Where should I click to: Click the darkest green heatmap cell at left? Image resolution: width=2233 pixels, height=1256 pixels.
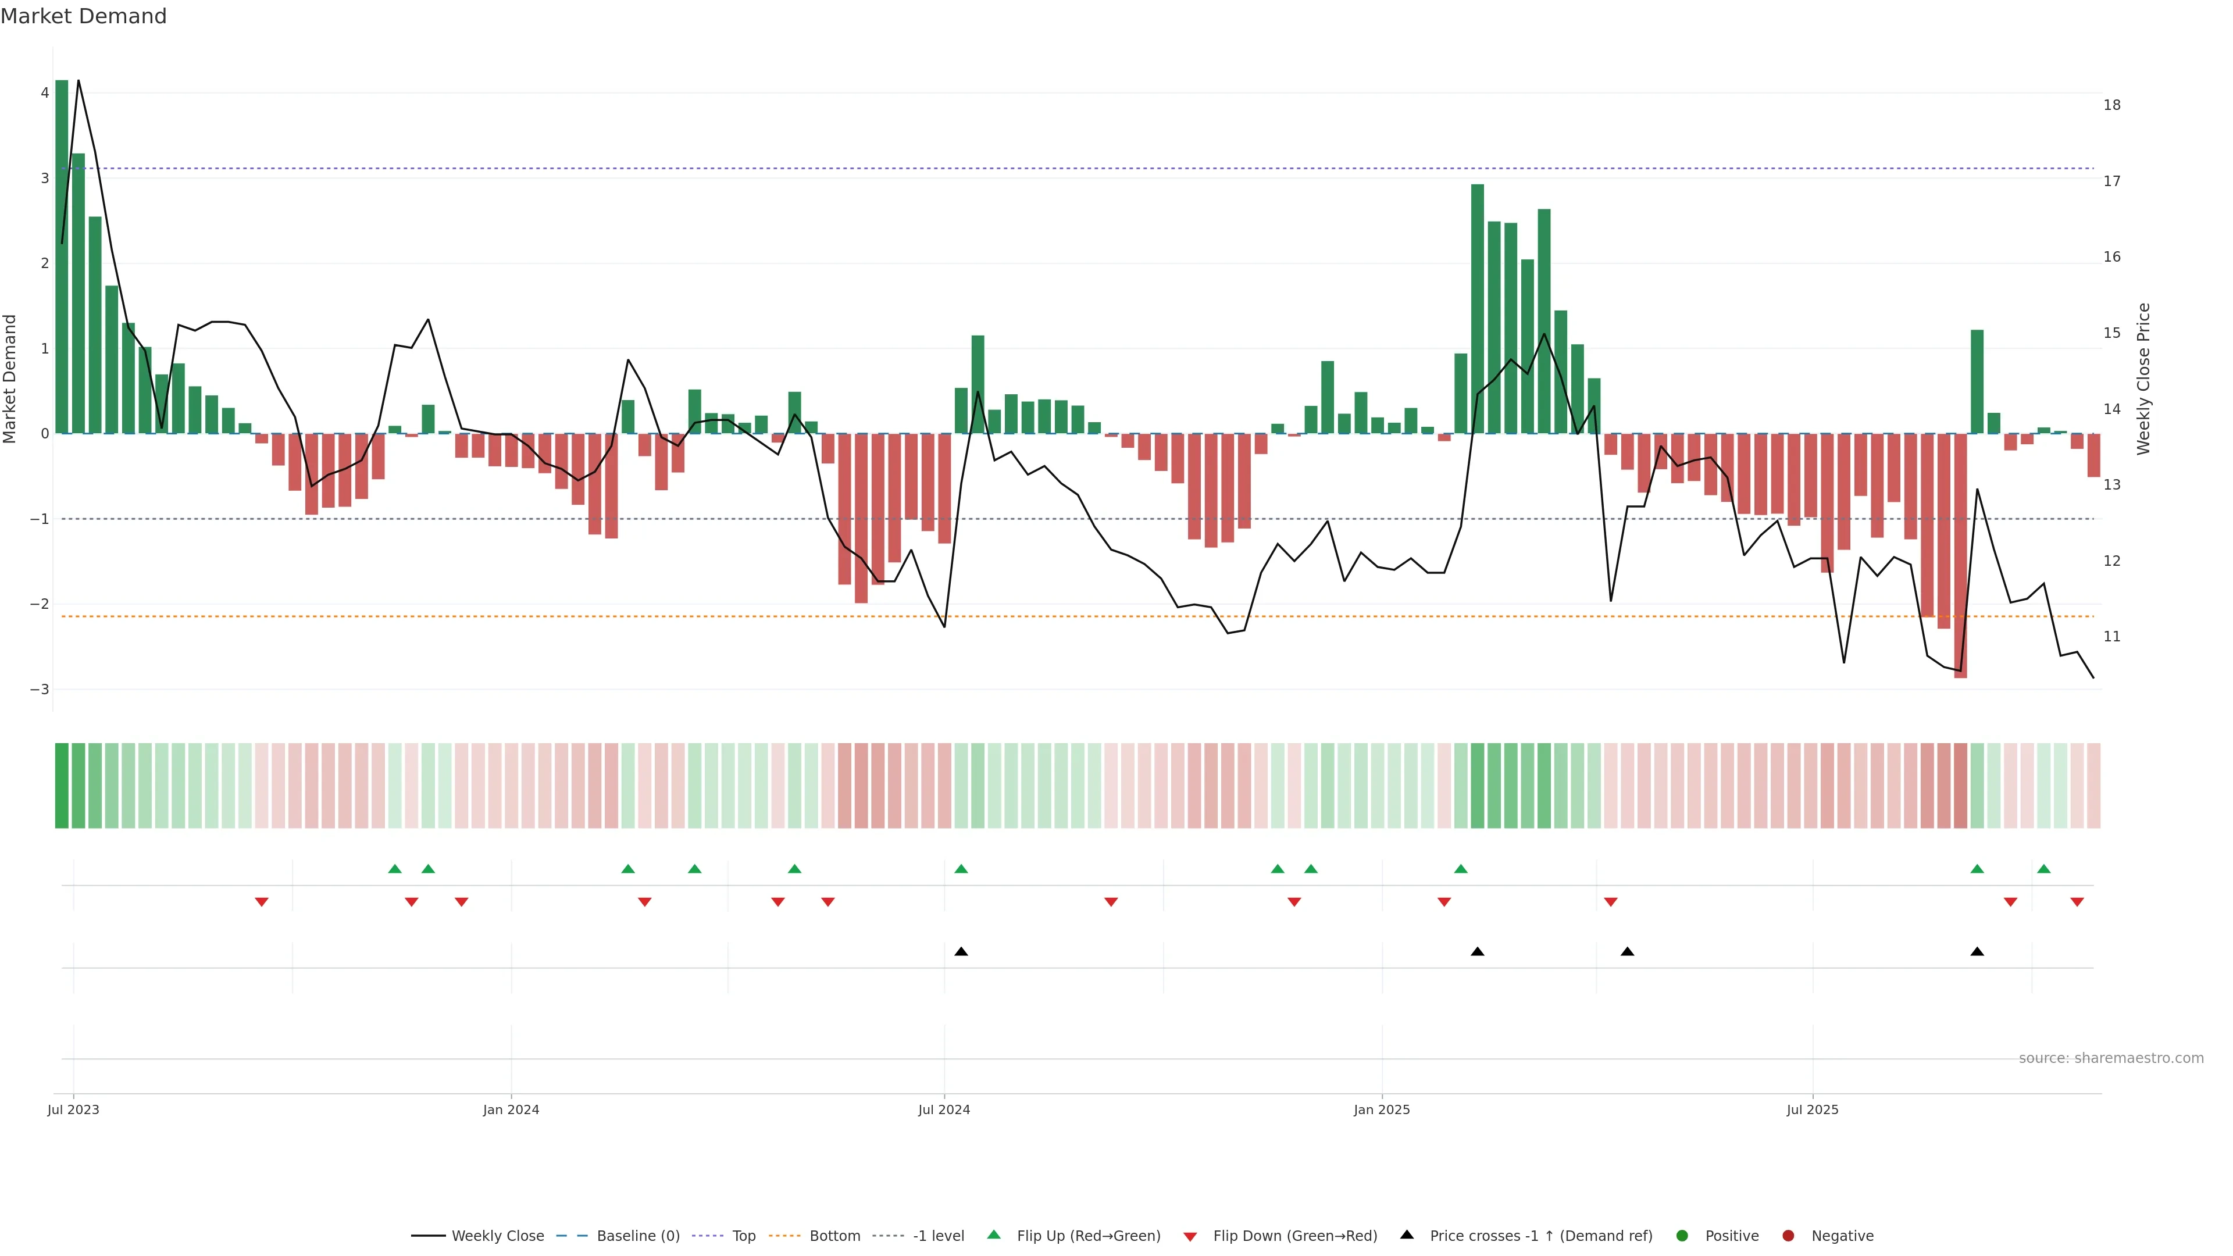pos(62,786)
